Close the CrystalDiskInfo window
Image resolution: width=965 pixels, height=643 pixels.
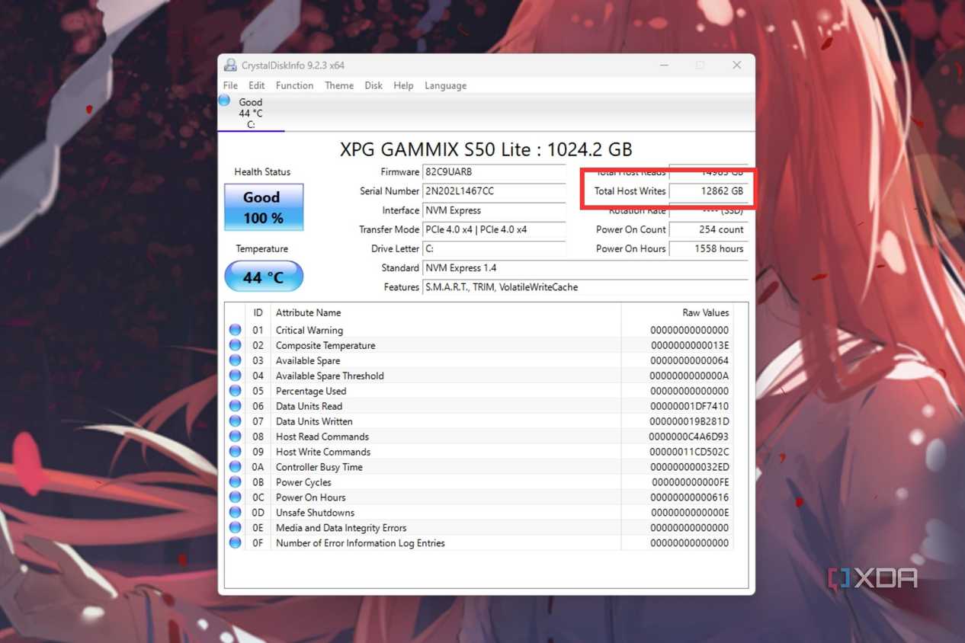point(736,66)
